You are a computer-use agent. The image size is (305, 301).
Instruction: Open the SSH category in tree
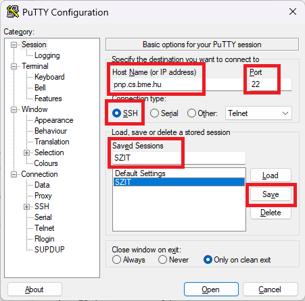coord(42,207)
